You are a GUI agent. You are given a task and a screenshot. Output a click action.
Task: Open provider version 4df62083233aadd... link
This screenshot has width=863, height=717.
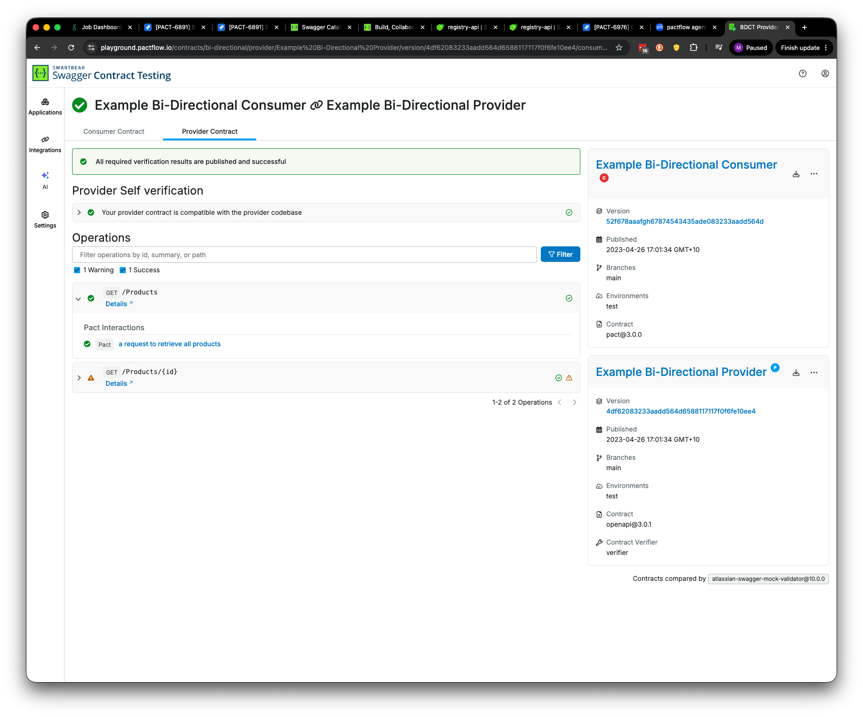point(681,411)
